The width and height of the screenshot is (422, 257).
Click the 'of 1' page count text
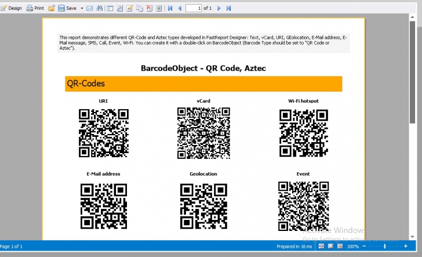pyautogui.click(x=208, y=8)
